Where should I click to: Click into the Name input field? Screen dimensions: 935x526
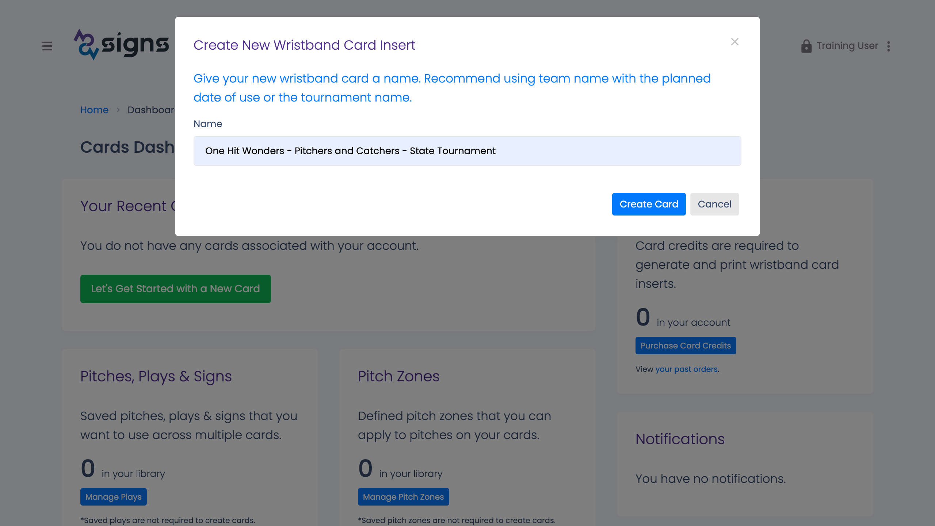point(467,151)
